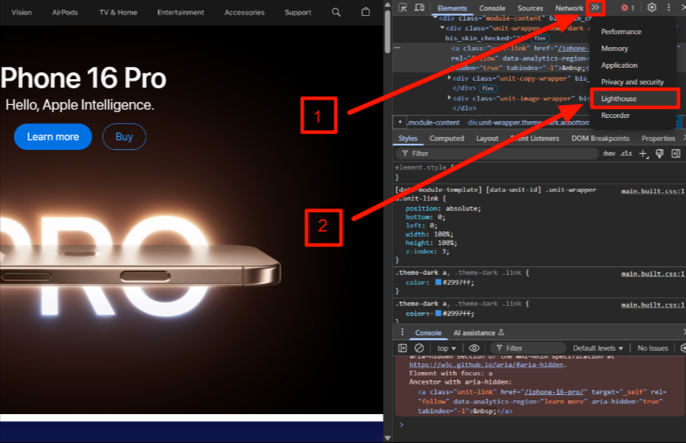
Task: Click the live expression eye icon
Action: [x=474, y=348]
